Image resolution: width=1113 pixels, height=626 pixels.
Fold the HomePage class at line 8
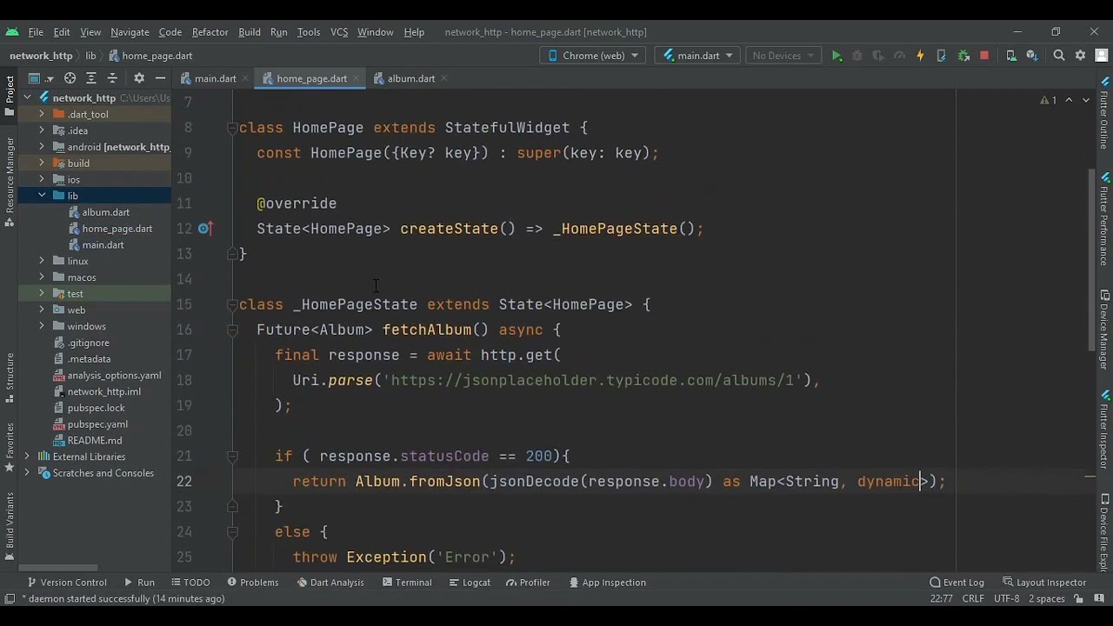pos(232,128)
